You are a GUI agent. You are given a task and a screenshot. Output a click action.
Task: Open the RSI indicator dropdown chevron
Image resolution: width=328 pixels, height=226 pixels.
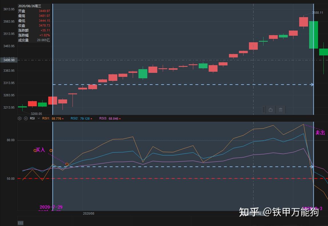[39, 118]
